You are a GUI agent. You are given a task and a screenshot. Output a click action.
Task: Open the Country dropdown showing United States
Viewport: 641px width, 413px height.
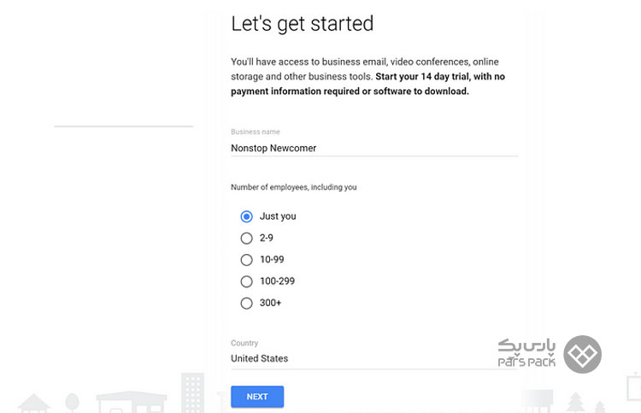(374, 358)
